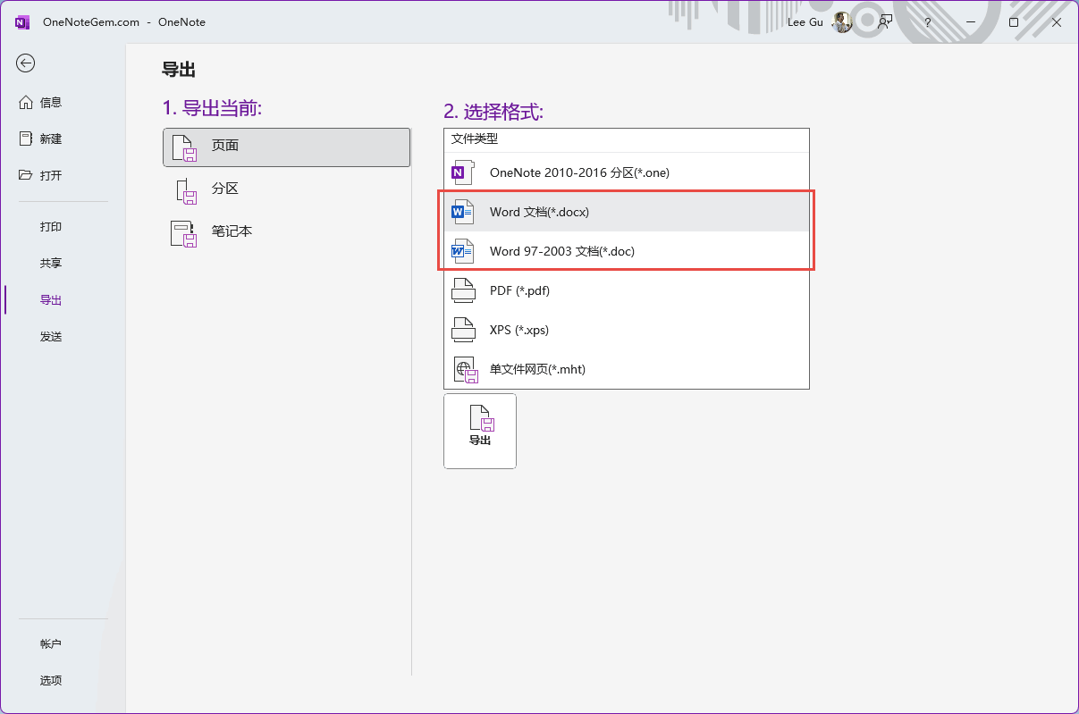Switch to the 共享 (Share) page
The height and width of the screenshot is (714, 1079).
click(x=51, y=264)
